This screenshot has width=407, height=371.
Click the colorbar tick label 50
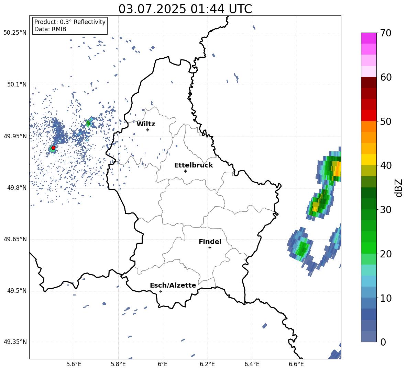point(385,121)
